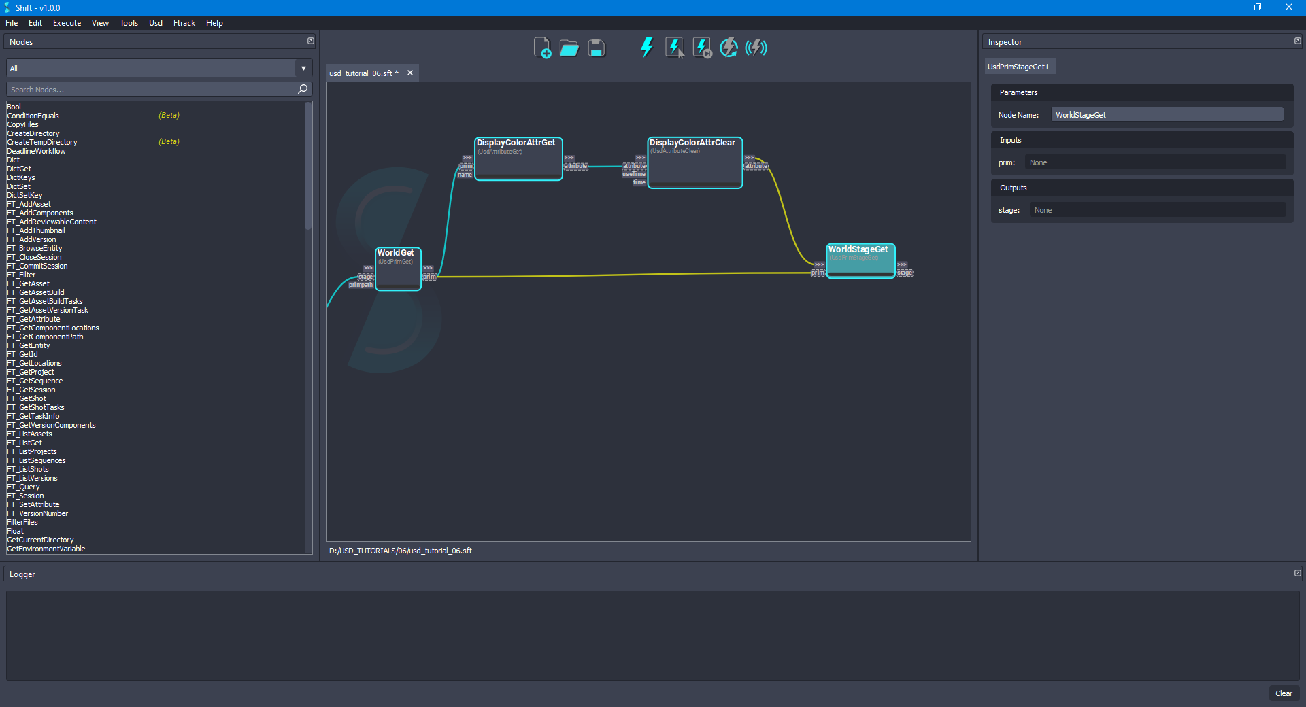The image size is (1306, 707).
Task: Create a new graph file
Action: [x=541, y=48]
